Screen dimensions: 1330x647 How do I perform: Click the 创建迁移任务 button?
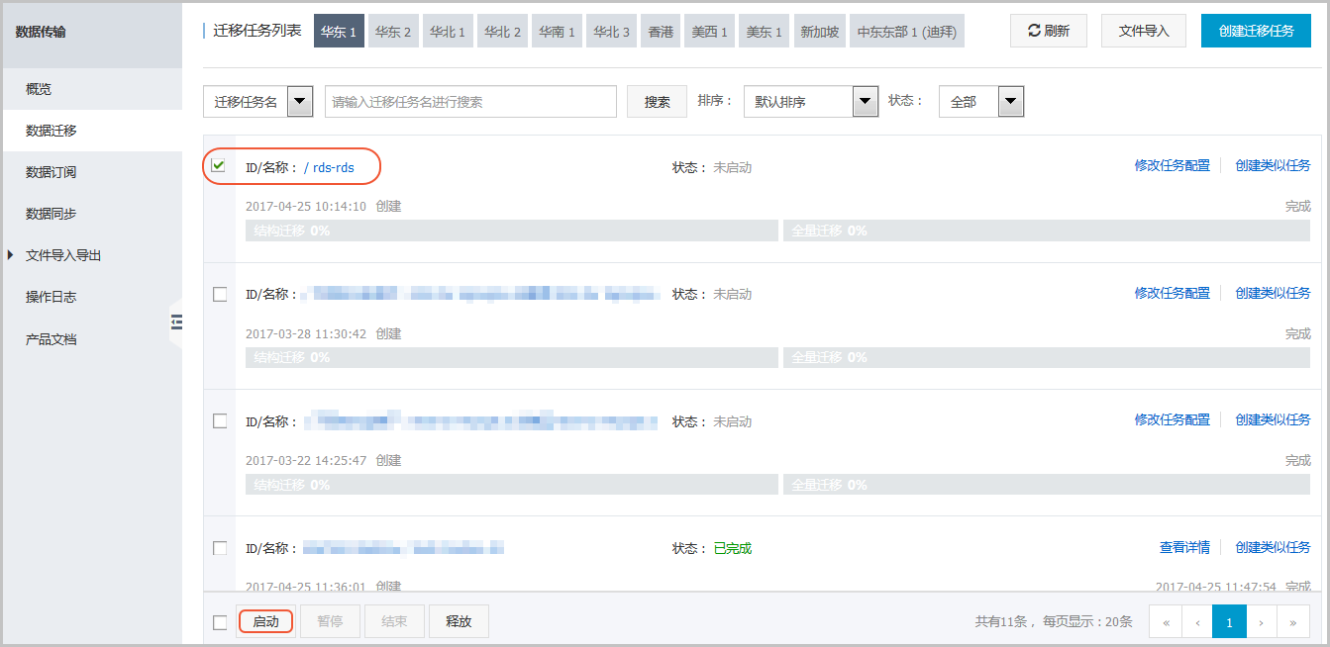click(1256, 31)
